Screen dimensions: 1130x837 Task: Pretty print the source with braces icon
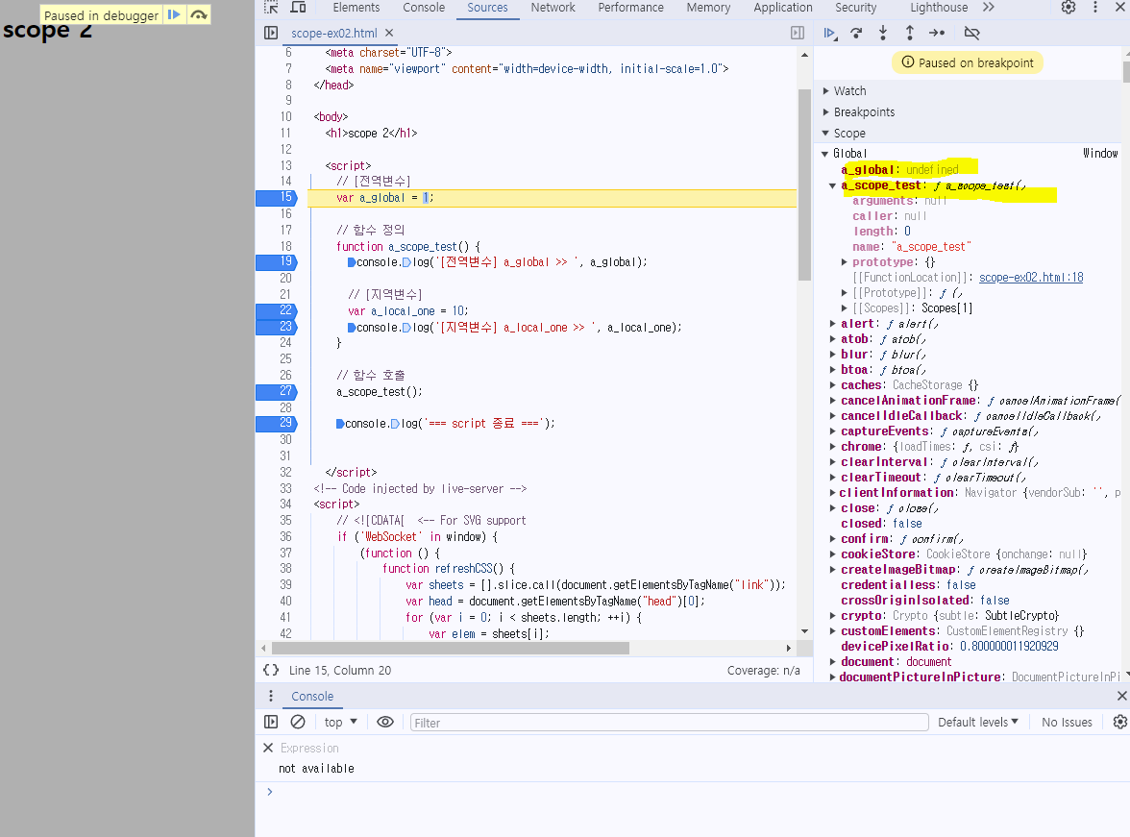(271, 670)
